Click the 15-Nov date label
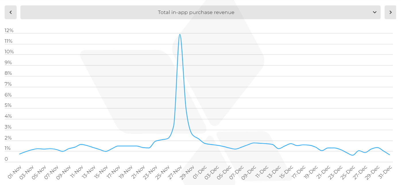Viewport: 401px width, 185px height. (x=101, y=172)
